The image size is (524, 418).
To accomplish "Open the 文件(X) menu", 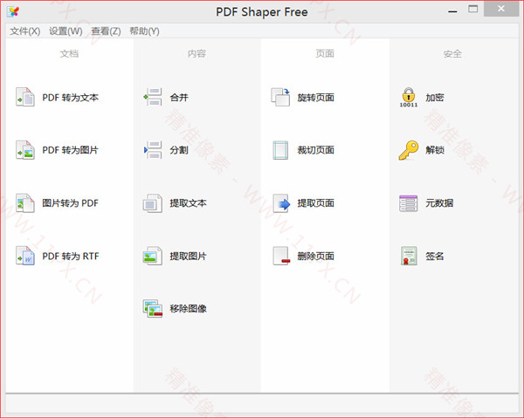I will (x=25, y=31).
